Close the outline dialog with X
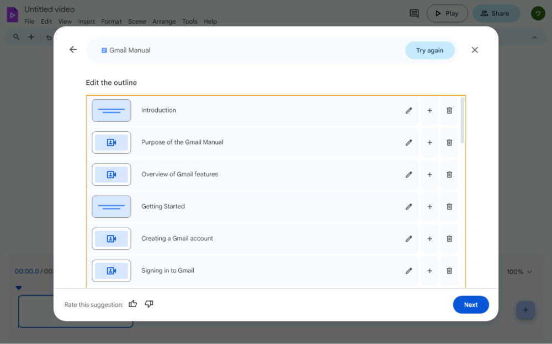 coord(475,50)
